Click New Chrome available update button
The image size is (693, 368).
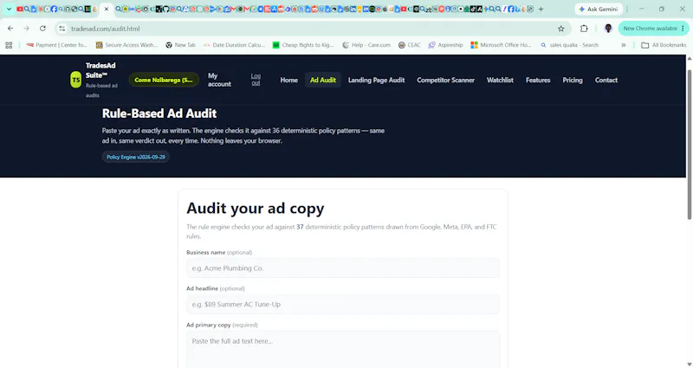tap(654, 29)
